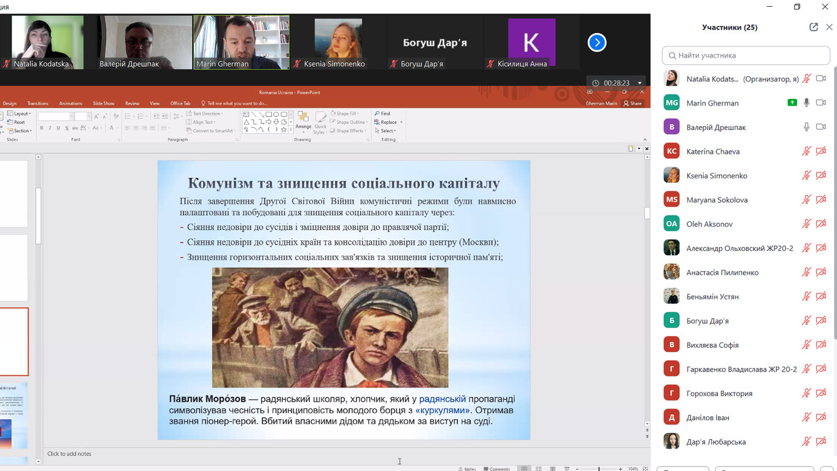
Task: Click Convert to SmartArt button
Action: tap(210, 131)
